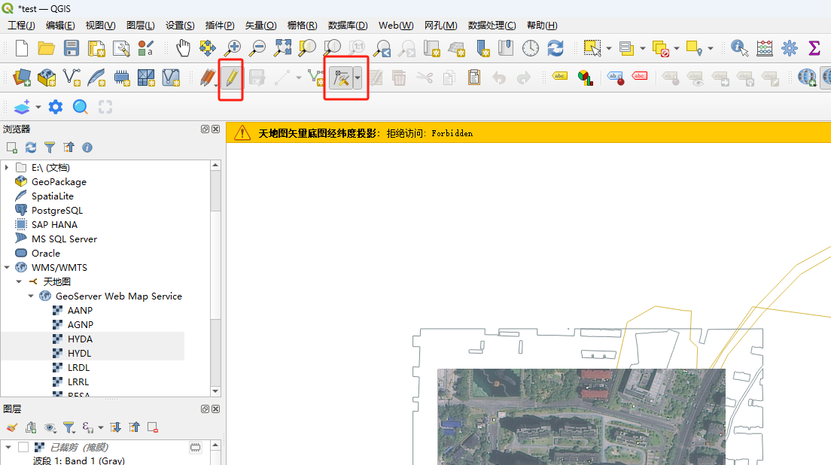Toggle the browser panel filter icon
Image resolution: width=831 pixels, height=465 pixels.
click(x=50, y=147)
